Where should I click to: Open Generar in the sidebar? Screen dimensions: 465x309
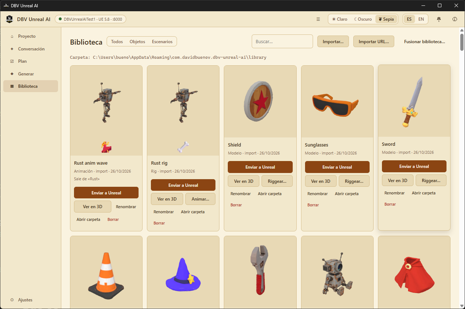click(x=30, y=74)
